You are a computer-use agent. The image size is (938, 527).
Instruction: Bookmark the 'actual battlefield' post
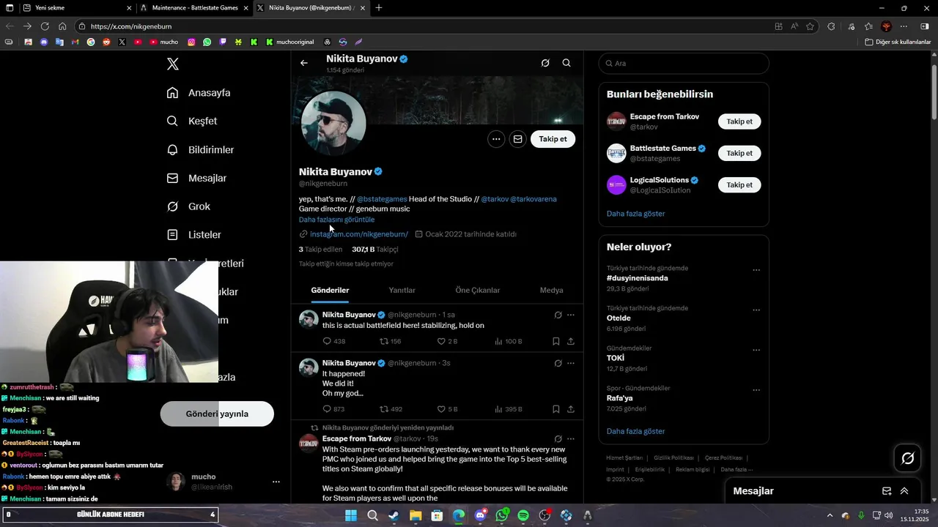(556, 342)
